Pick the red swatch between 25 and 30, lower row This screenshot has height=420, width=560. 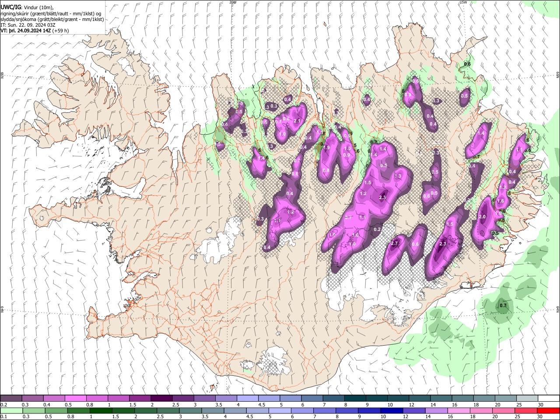(x=525, y=411)
